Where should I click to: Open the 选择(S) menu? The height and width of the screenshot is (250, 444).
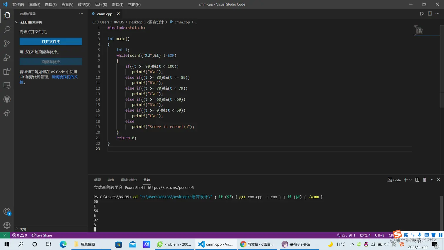tap(51, 4)
